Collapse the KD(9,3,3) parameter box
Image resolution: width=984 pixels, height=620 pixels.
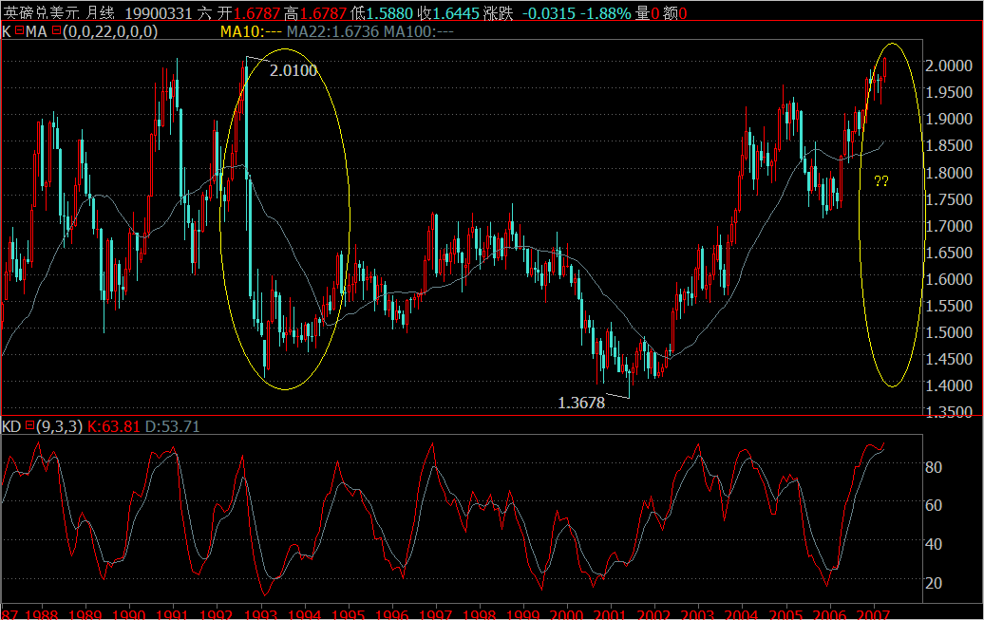pyautogui.click(x=29, y=426)
